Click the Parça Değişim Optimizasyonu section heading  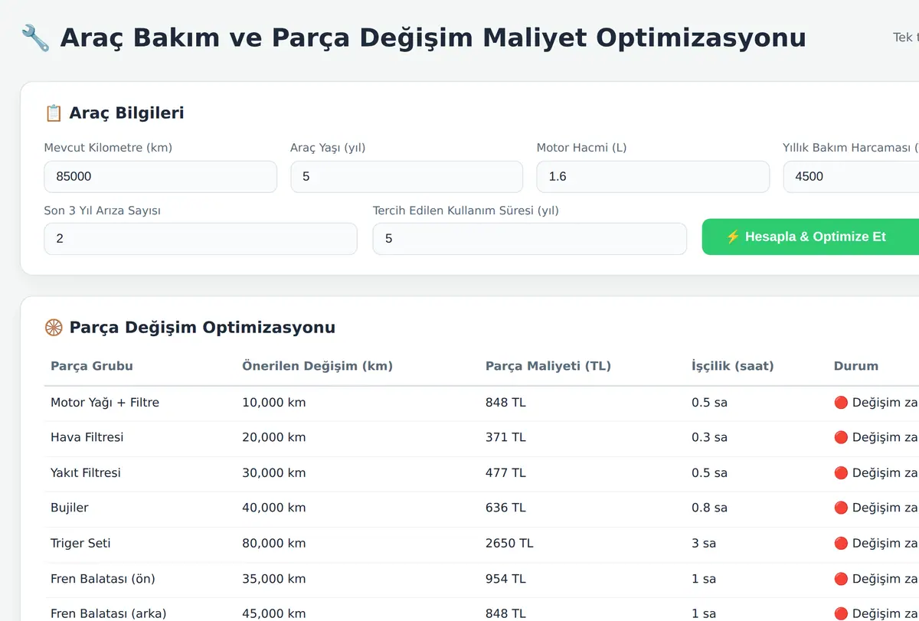click(x=202, y=328)
